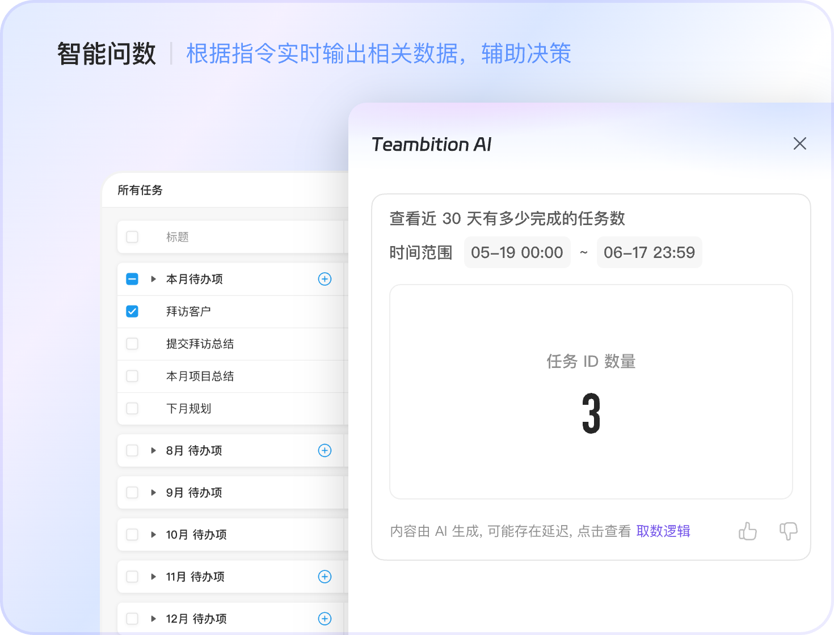
Task: Select the 12月 待办项 group title
Action: 196,619
